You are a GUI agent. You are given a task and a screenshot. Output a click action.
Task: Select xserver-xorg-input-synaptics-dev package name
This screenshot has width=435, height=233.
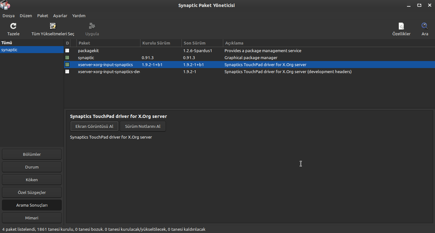(109, 72)
